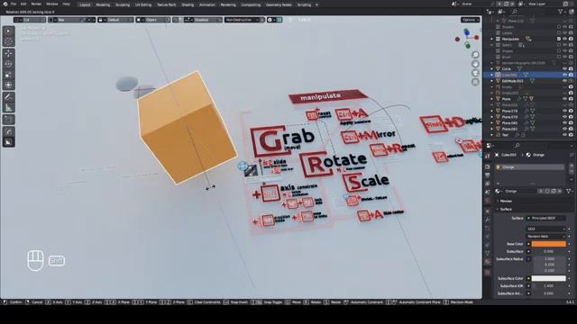577x324 pixels.
Task: Open the Edit menu
Action: (x=23, y=4)
